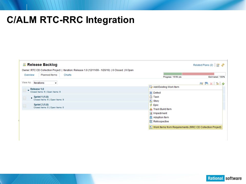Click the Progress: 15/50 pts text
This screenshot has height=184, width=246.
pyautogui.click(x=172, y=77)
